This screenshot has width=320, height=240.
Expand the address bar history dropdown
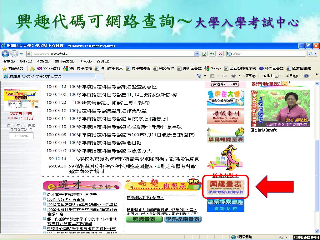197,54
